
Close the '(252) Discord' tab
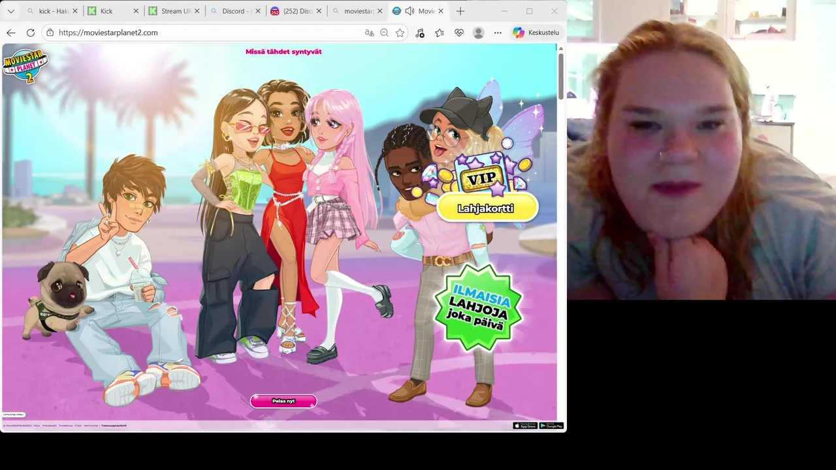(x=319, y=11)
